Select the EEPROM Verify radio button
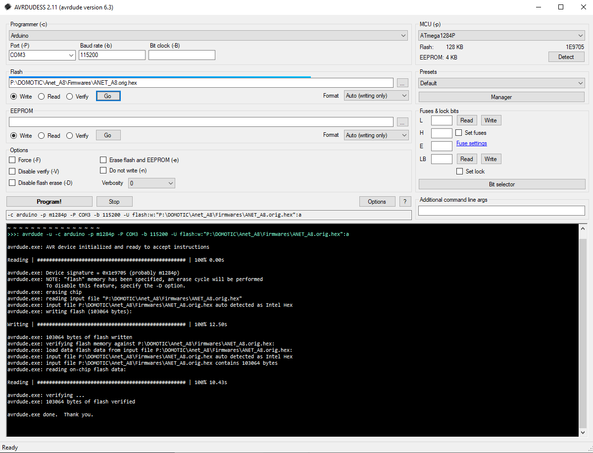Screen dimensions: 593x453 [70, 136]
